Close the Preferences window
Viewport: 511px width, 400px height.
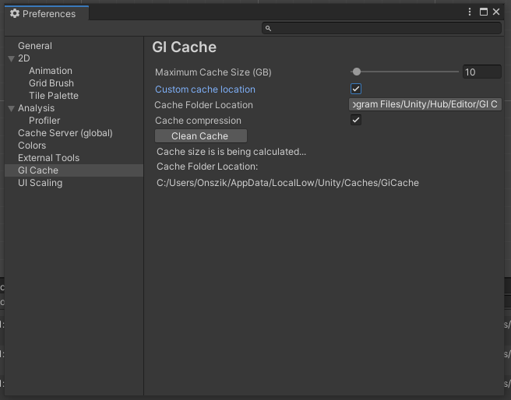coord(496,12)
